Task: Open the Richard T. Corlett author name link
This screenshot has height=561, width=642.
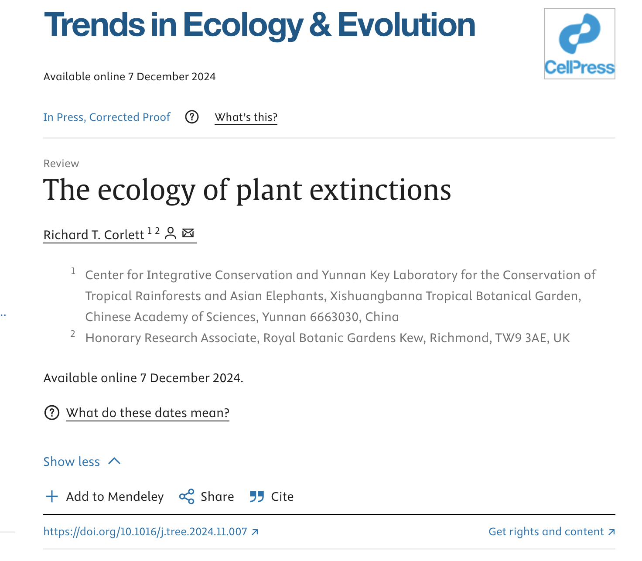Action: pyautogui.click(x=94, y=235)
